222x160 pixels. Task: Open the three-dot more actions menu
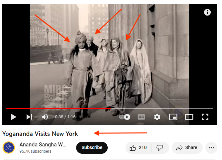(211, 148)
